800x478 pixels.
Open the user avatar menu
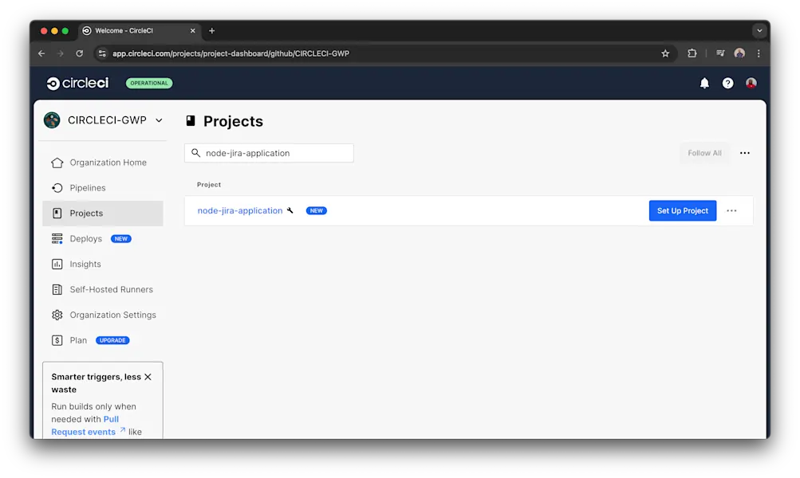pyautogui.click(x=751, y=82)
